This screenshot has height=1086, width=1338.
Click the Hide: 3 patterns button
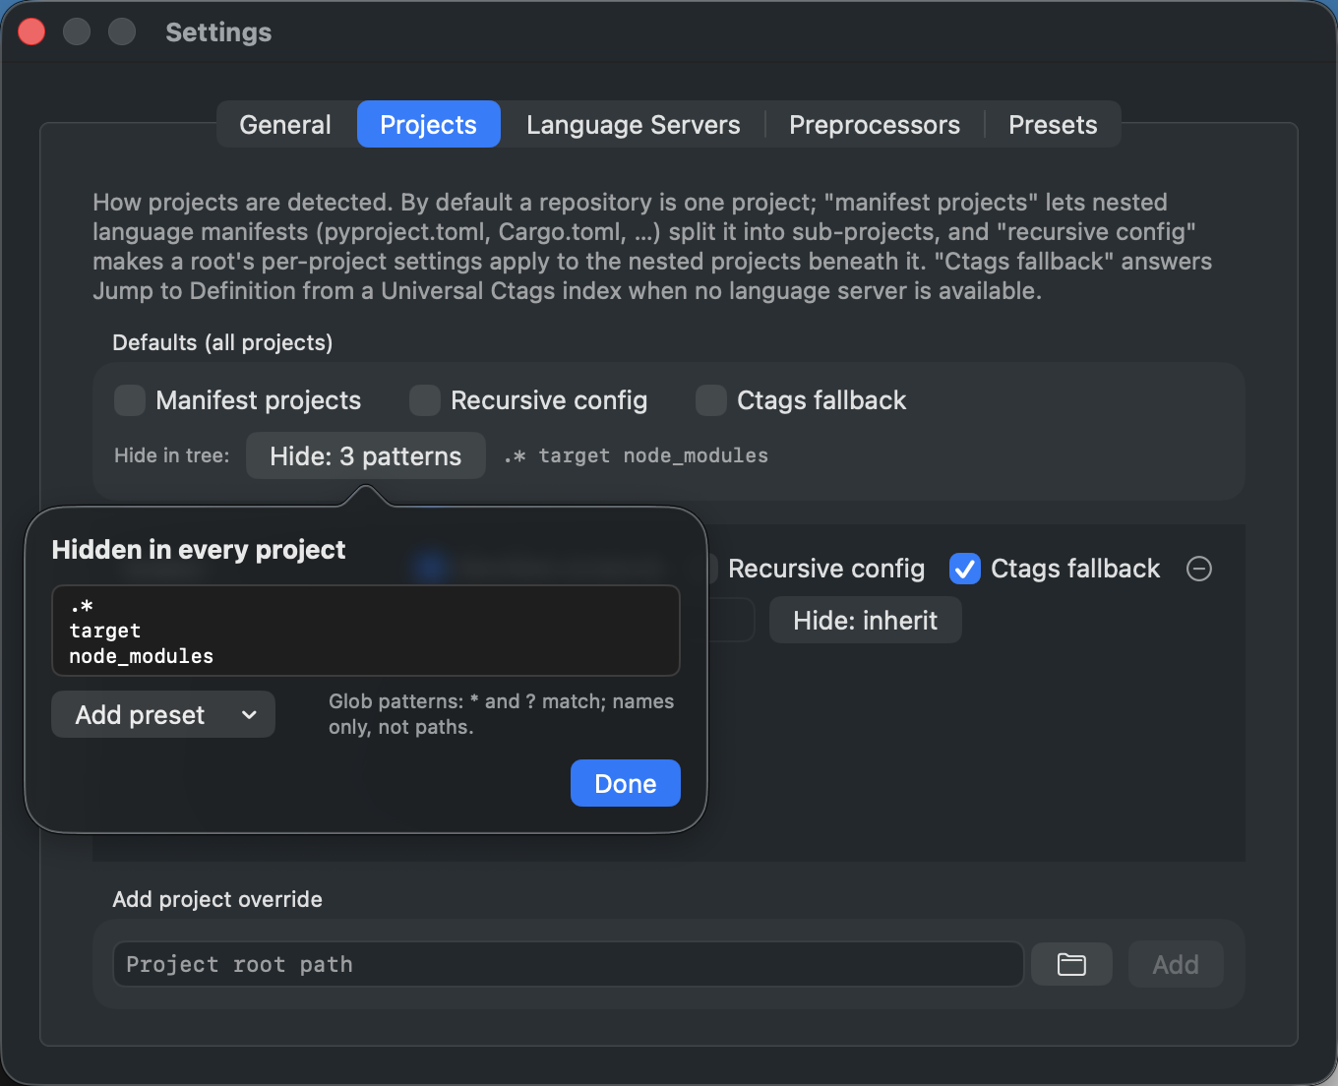tap(365, 455)
